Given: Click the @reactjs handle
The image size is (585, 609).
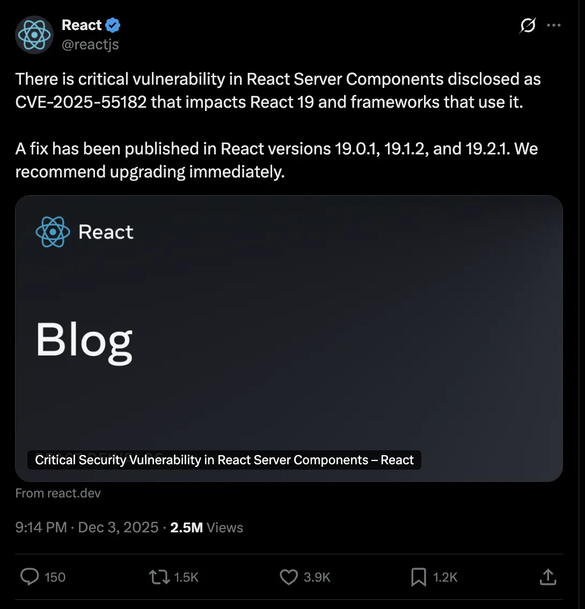Looking at the screenshot, I should point(90,44).
